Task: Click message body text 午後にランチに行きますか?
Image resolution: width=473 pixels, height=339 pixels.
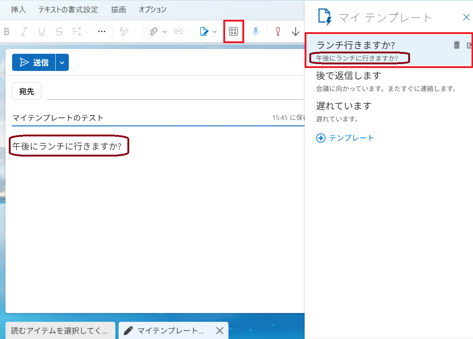Action: point(67,146)
